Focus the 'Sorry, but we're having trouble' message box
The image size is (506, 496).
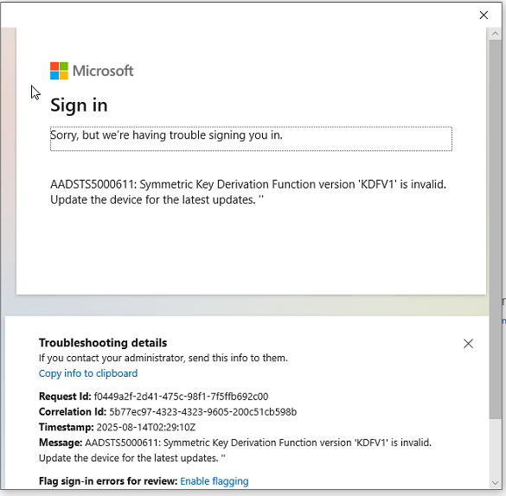[251, 138]
